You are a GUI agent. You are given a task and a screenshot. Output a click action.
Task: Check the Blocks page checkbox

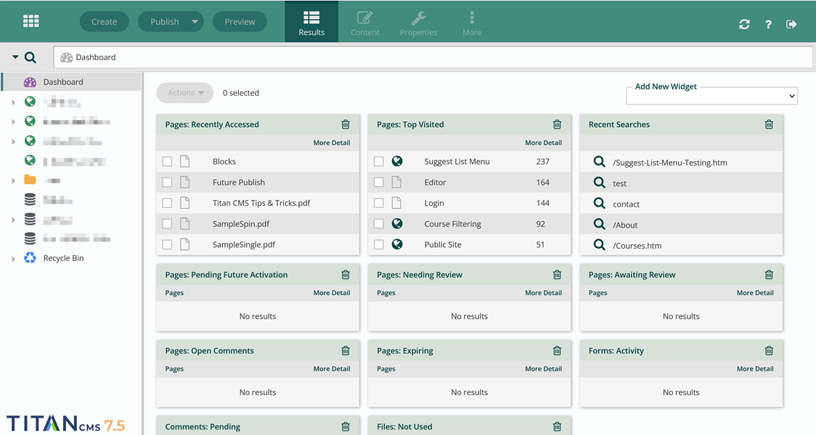167,162
